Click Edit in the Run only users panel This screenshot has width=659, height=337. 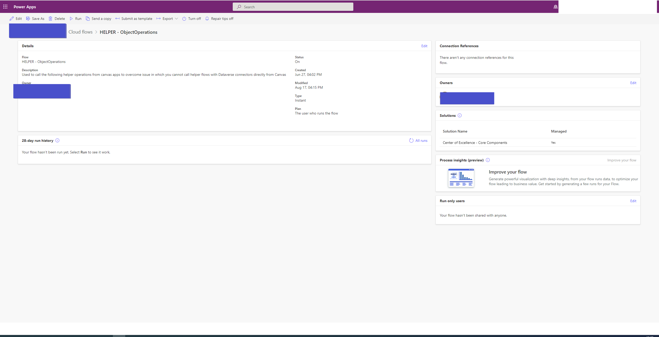click(633, 201)
